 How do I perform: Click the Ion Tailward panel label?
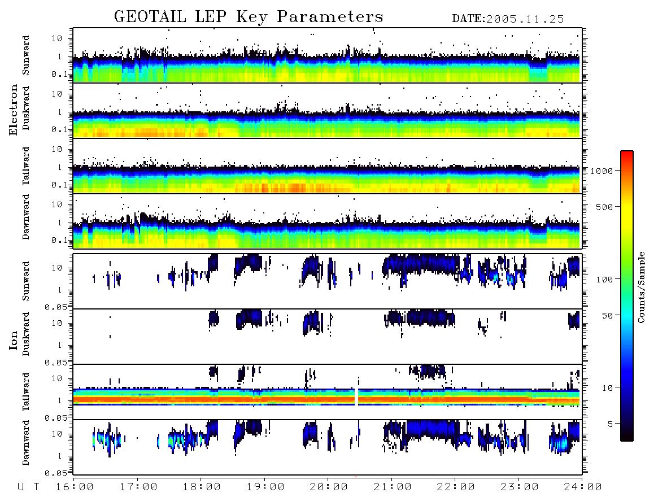pos(26,392)
